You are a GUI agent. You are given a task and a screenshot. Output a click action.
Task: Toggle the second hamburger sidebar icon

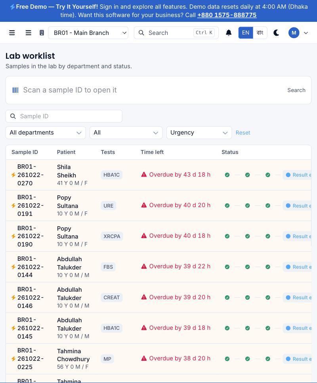28,33
